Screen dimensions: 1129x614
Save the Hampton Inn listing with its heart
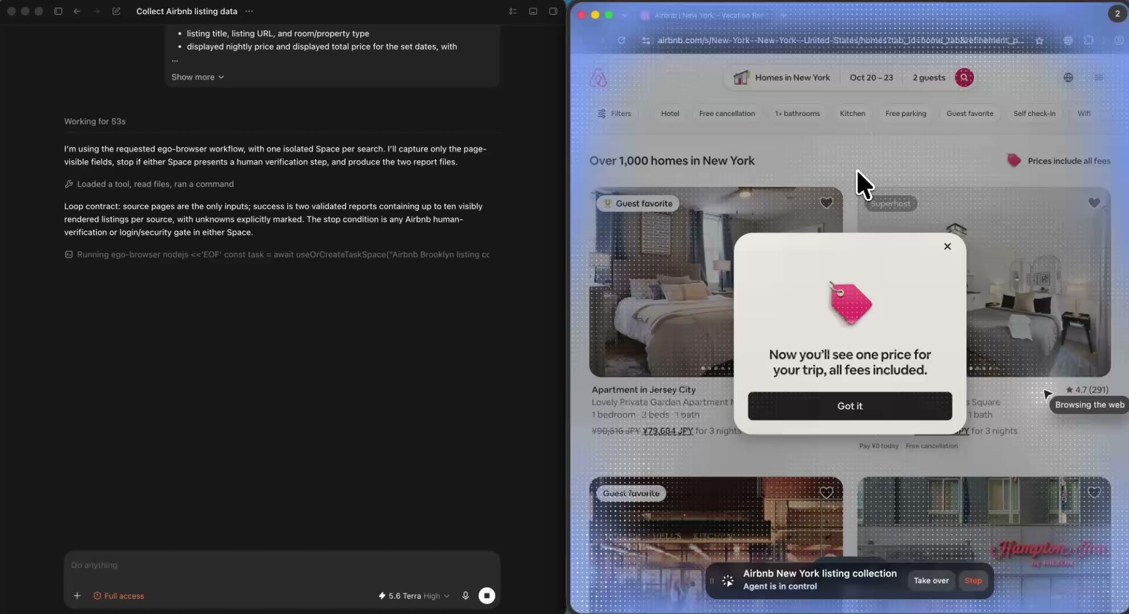1094,493
